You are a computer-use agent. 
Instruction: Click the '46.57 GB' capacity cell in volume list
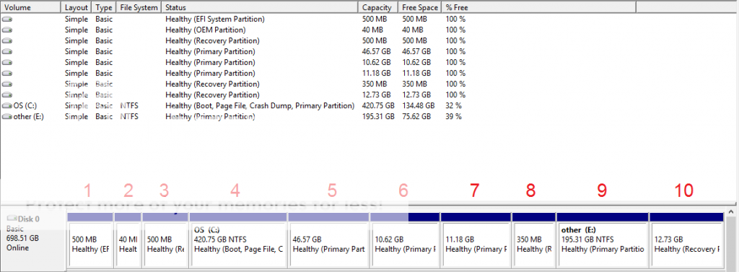[x=377, y=52]
